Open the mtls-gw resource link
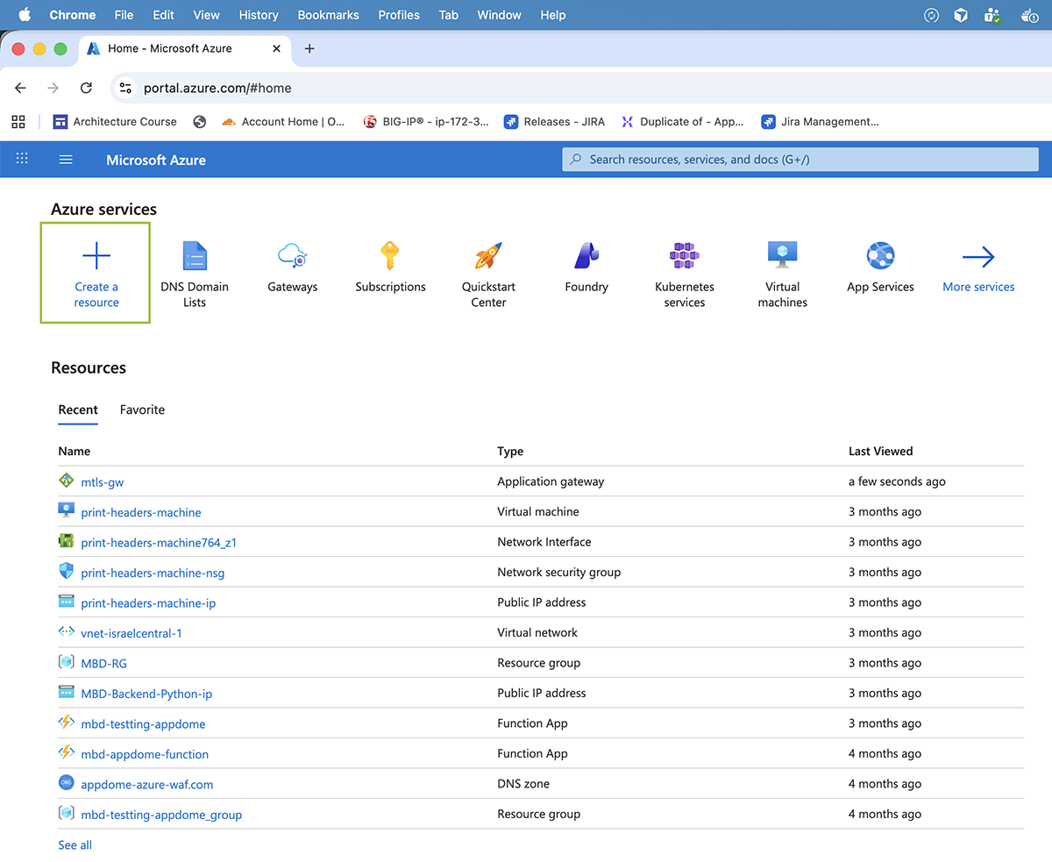Screen dimensions: 1052x862 click(103, 482)
